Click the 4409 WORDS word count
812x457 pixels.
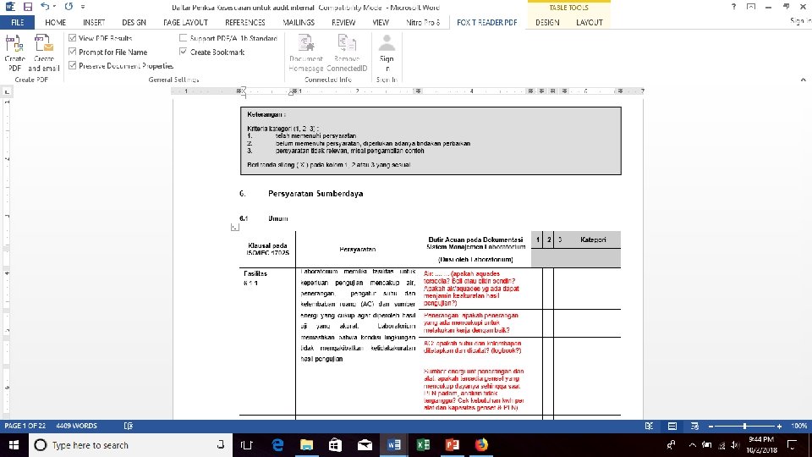tap(77, 426)
